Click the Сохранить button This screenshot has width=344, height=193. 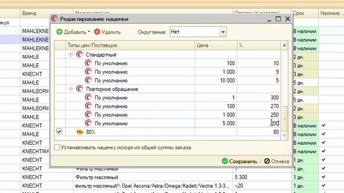(x=239, y=161)
